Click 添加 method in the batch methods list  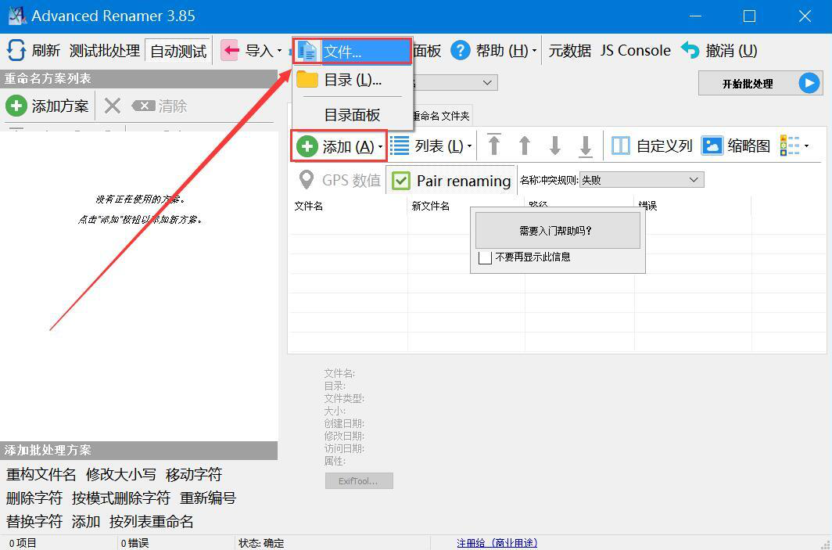(86, 521)
